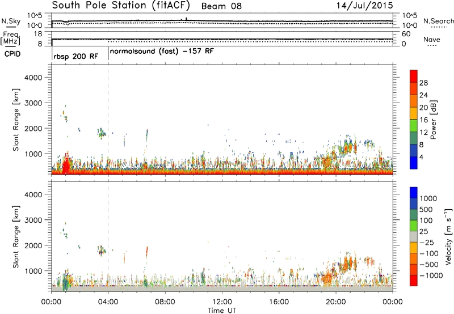Click the '20:00' time tick label

(336, 302)
